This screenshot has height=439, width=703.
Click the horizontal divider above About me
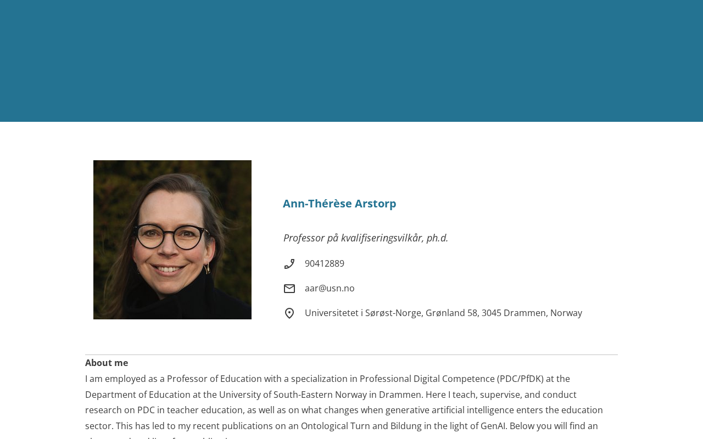pyautogui.click(x=351, y=355)
